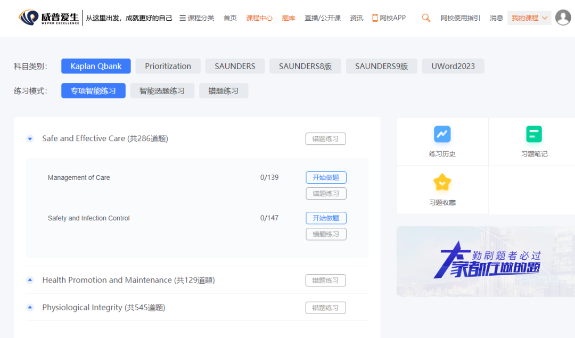Open the 习题笔记 green note icon
The image size is (575, 338).
pyautogui.click(x=534, y=134)
